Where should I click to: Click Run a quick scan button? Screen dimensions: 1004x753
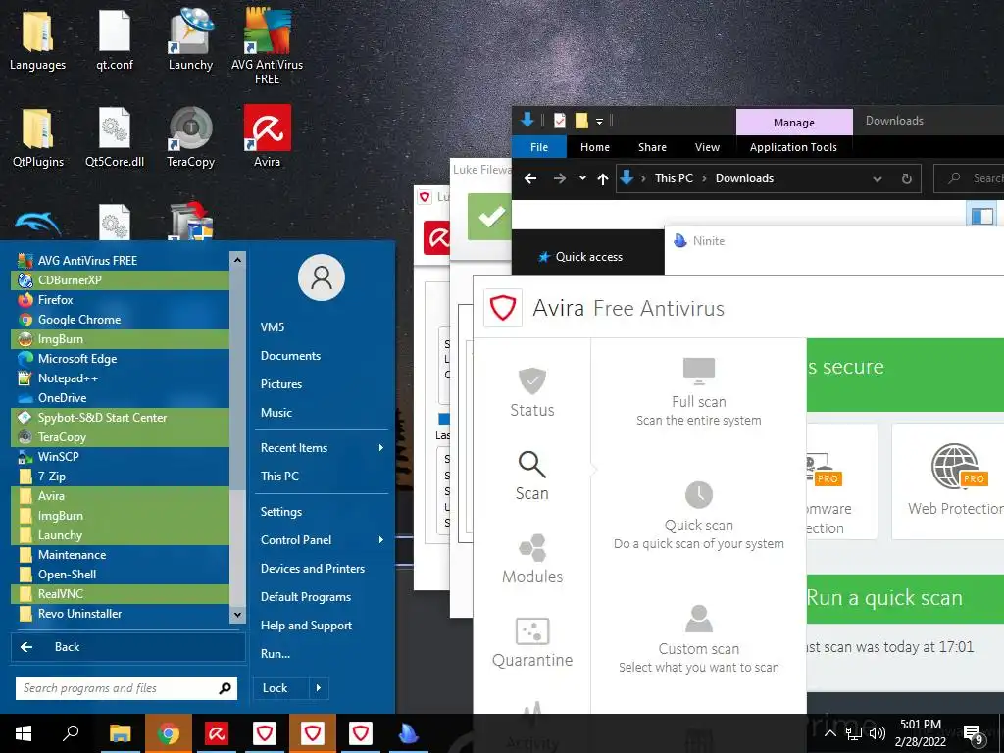pos(904,598)
